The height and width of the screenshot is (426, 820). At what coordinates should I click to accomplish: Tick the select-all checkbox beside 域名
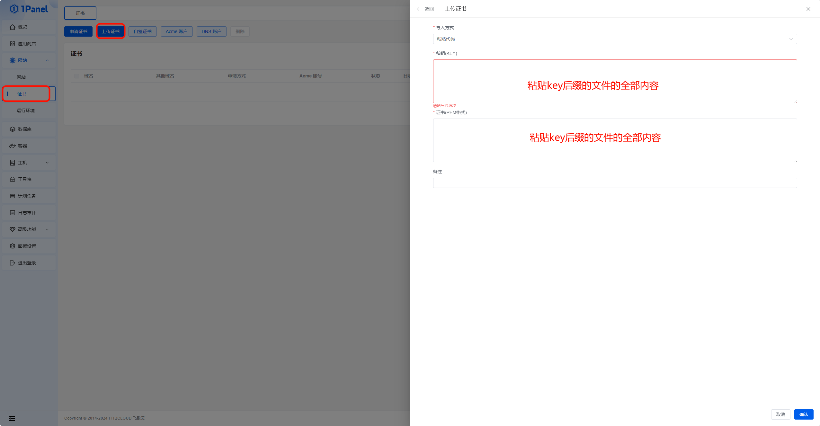coord(77,76)
